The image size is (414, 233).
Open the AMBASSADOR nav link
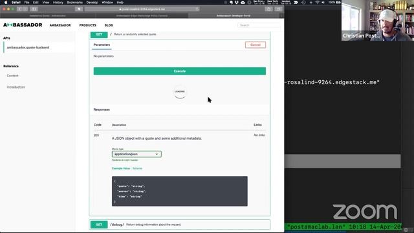60,25
